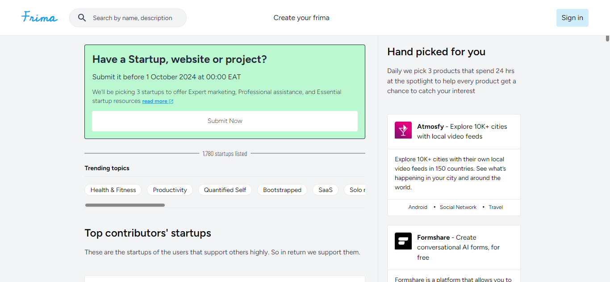Click the Travel tag on Atmosfy card
The image size is (610, 282).
[x=496, y=207]
